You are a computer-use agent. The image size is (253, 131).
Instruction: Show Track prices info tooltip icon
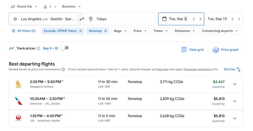pyautogui.click(x=38, y=48)
